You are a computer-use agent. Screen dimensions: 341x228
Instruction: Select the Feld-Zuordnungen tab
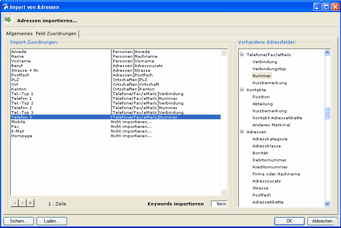tap(56, 34)
